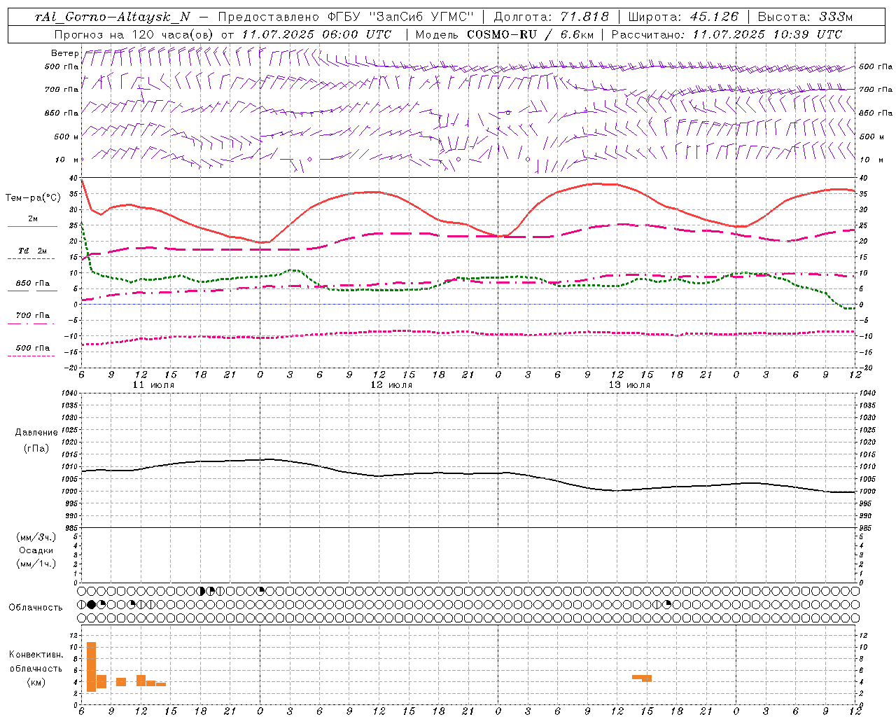Click the computed time Рассчитано: 11.07.2025 10:39 UTC
896x717 pixels.
[x=727, y=34]
